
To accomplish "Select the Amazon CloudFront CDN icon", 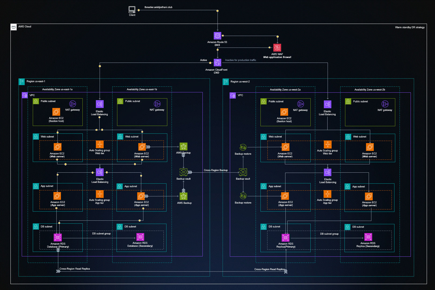I will 218,63.
